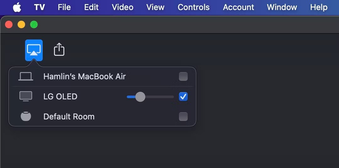This screenshot has height=168, width=339.
Task: Enable the Hamlin's MacBook Air checkbox
Action: 183,76
